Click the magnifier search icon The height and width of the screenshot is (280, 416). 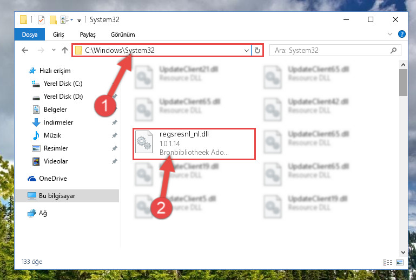pyautogui.click(x=393, y=50)
